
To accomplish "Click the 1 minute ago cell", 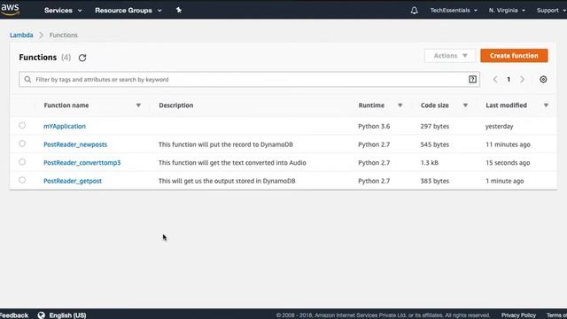I will click(504, 181).
